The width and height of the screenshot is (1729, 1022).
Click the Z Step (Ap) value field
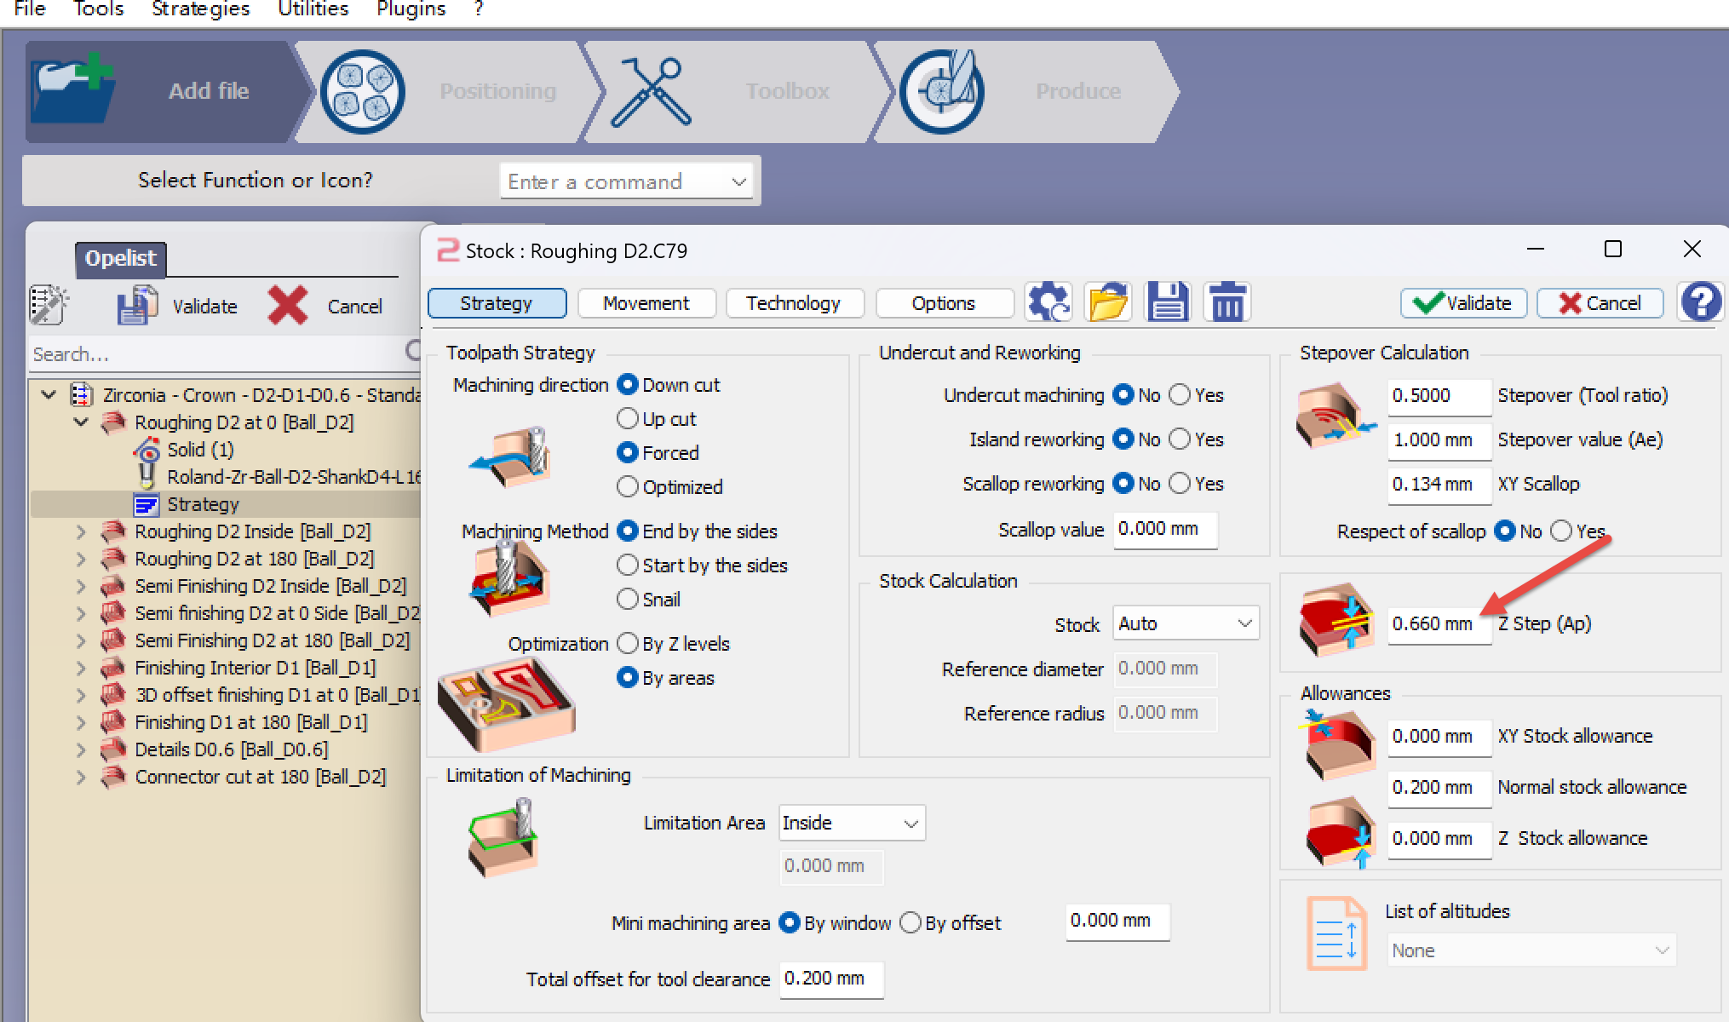click(1439, 623)
